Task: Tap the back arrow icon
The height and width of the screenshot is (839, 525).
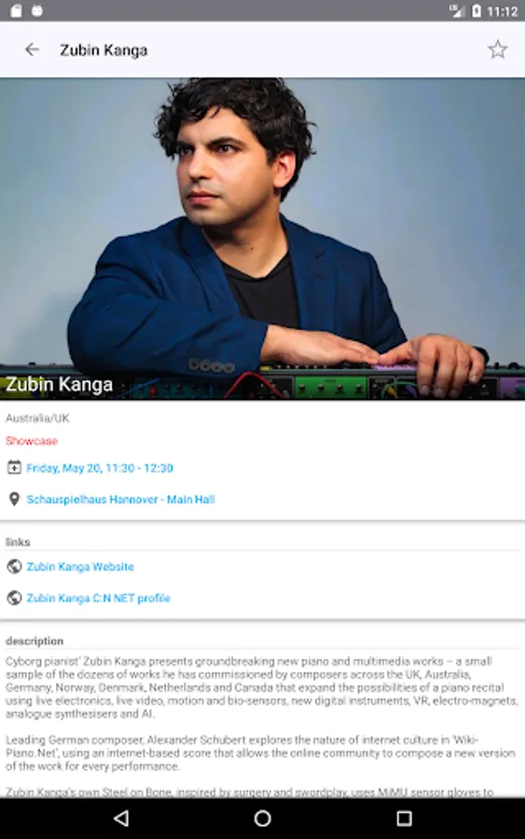Action: pos(32,49)
